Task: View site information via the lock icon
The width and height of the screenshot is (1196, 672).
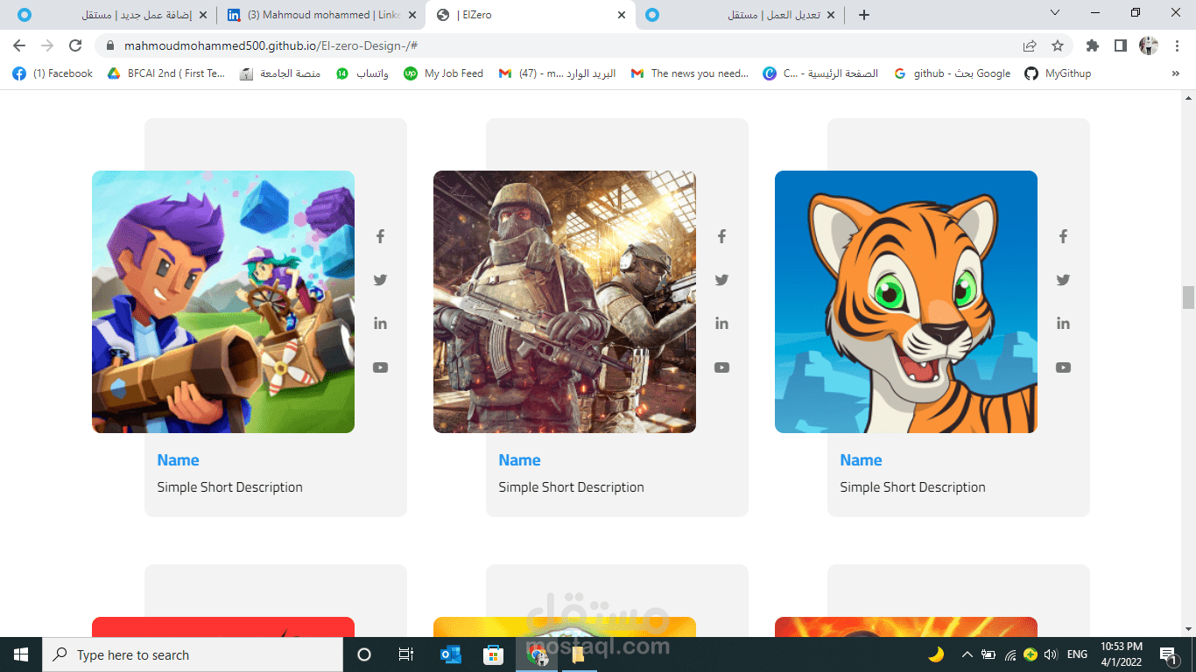Action: coord(110,45)
